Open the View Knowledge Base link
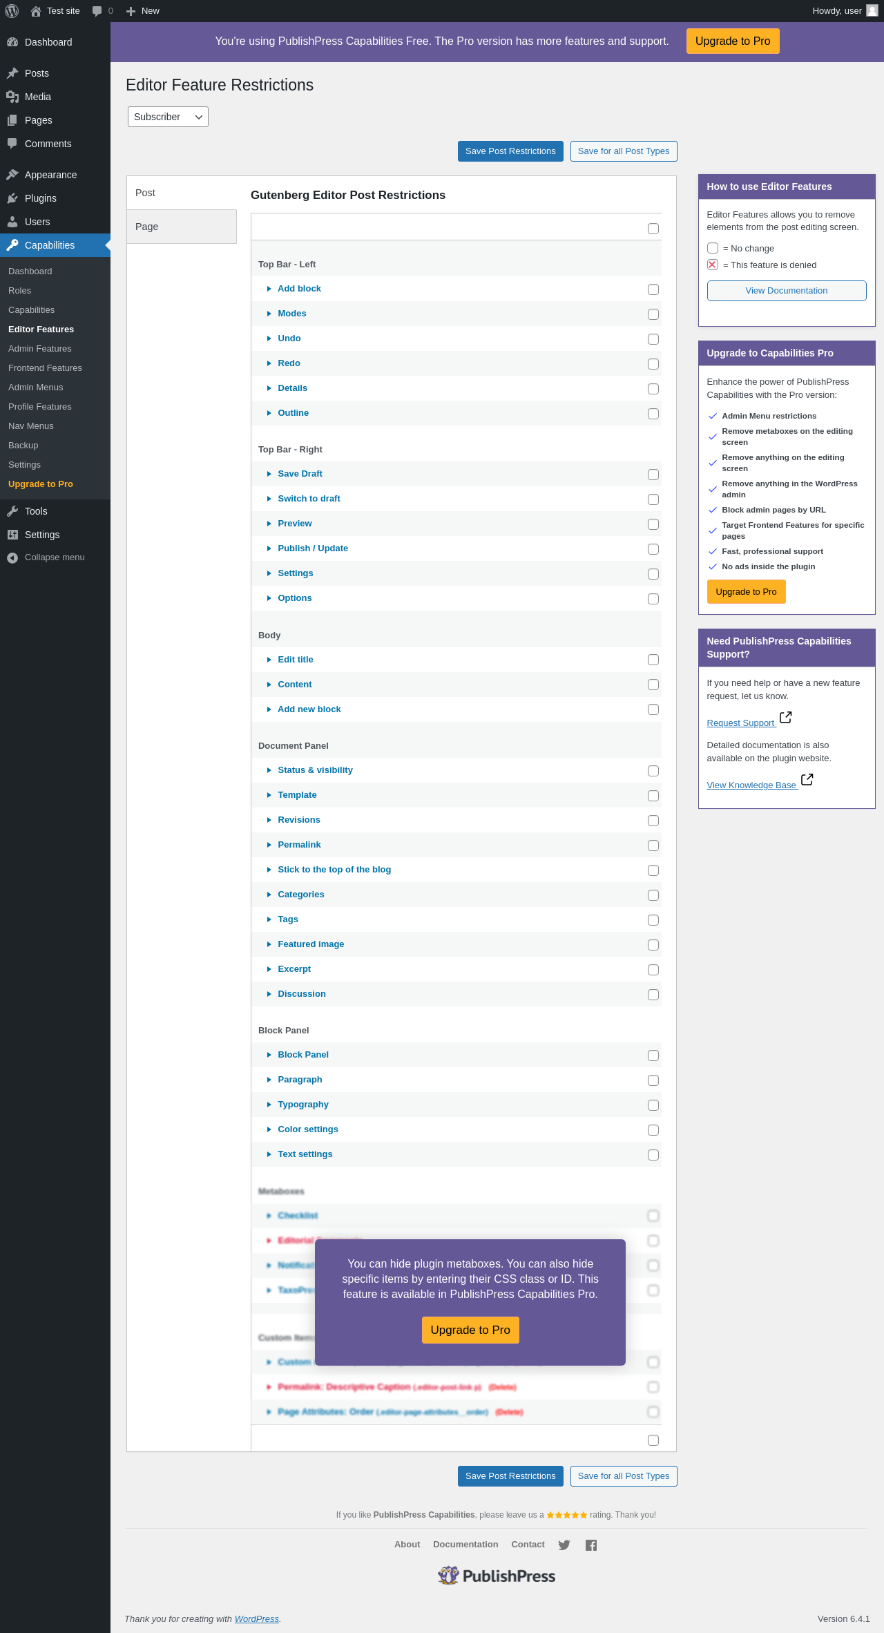This screenshot has height=1633, width=884. (x=752, y=785)
